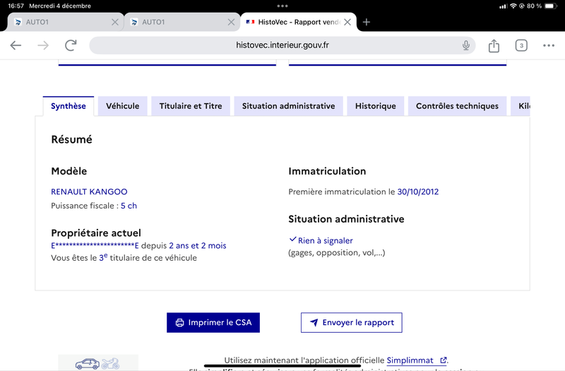Click the 30/10/2012 registration date

[417, 192]
